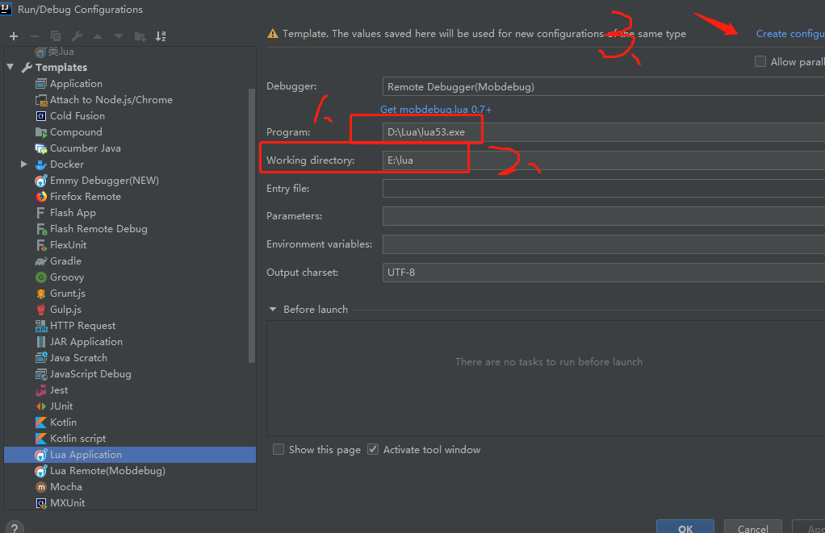Image resolution: width=825 pixels, height=533 pixels.
Task: Click the Cancel button
Action: (753, 527)
